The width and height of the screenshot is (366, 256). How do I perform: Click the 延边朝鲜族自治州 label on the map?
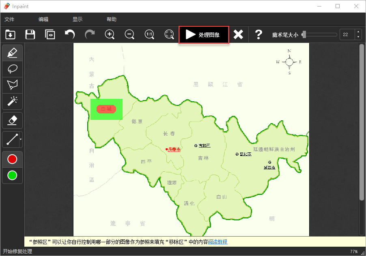pyautogui.click(x=274, y=149)
